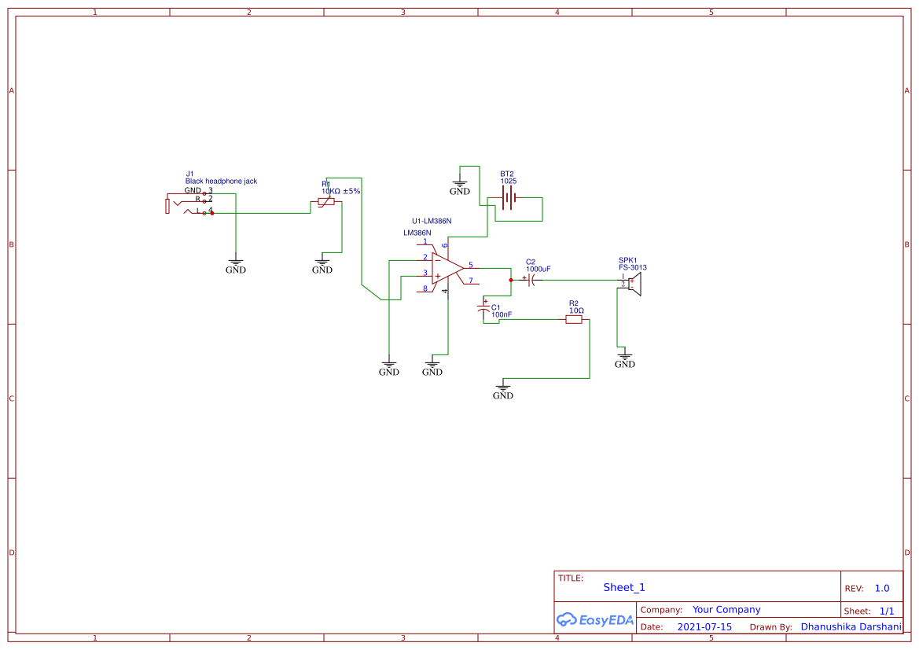The image size is (919, 650).
Task: Click the BT2 battery symbol
Action: coord(509,199)
